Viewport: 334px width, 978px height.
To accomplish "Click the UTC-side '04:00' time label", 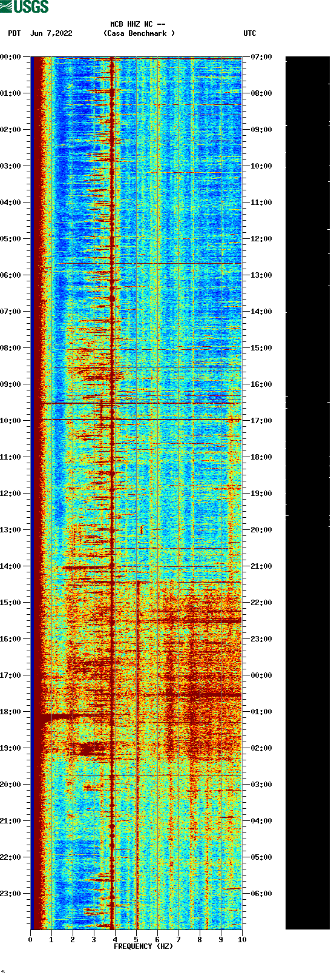I will coord(261,821).
